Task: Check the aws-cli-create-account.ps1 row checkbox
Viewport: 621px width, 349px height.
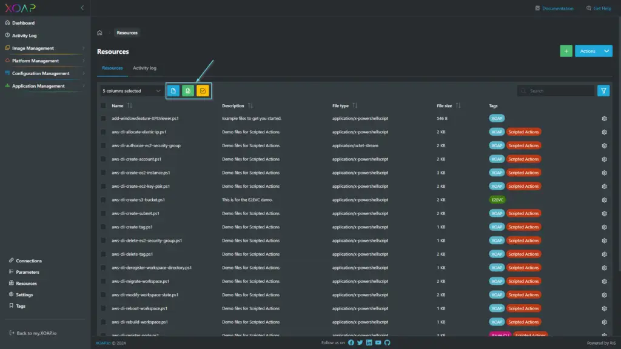Action: (x=103, y=159)
